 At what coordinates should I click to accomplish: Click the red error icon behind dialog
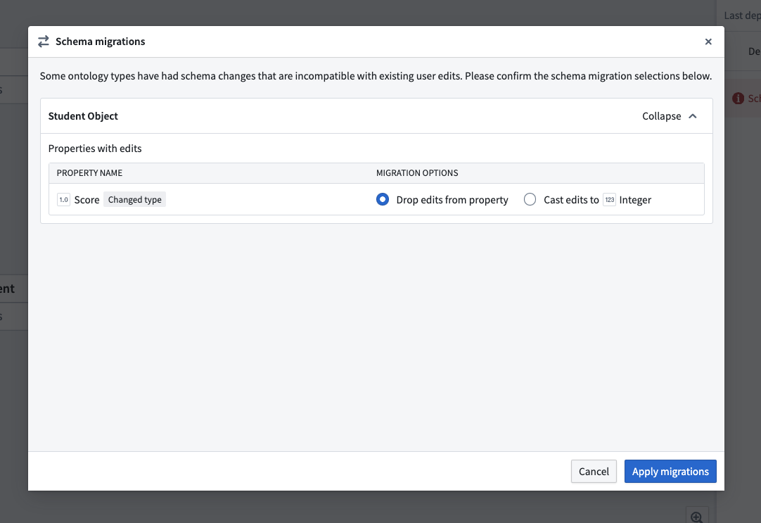(x=738, y=99)
